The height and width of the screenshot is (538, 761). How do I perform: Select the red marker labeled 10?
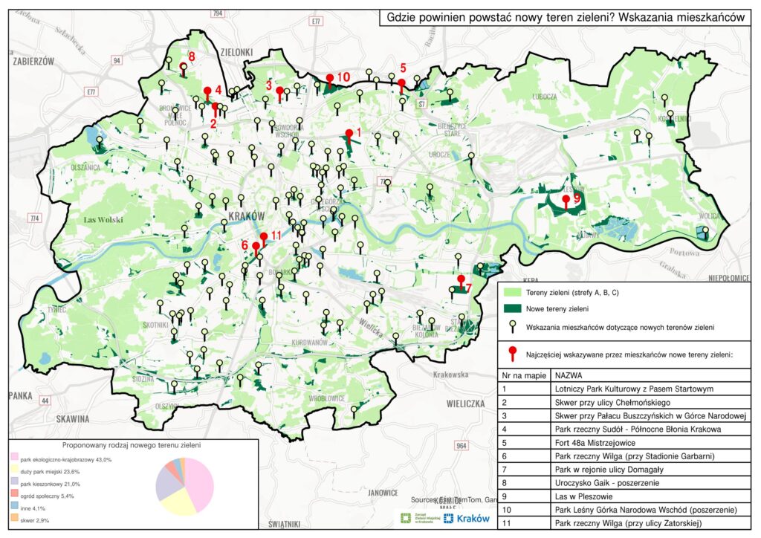pyautogui.click(x=329, y=78)
